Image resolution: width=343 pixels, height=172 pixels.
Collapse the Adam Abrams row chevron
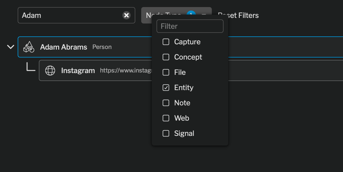click(x=11, y=47)
